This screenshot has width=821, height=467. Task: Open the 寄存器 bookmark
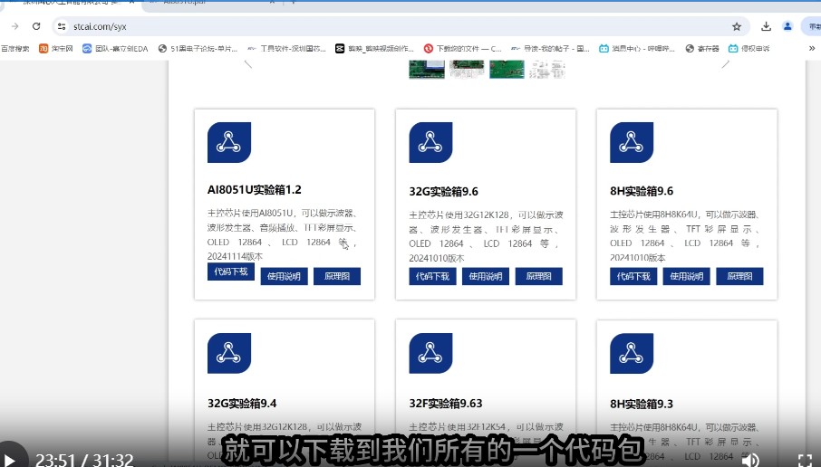click(x=702, y=49)
